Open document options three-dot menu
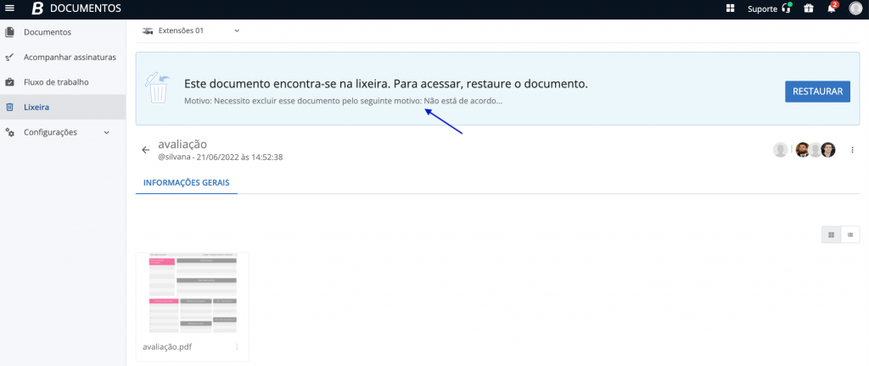Viewport: 869px width, 366px height. point(852,150)
